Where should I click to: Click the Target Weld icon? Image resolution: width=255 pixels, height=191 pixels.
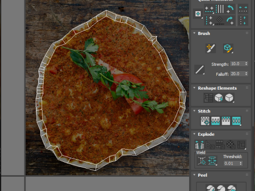pyautogui.click(x=202, y=161)
